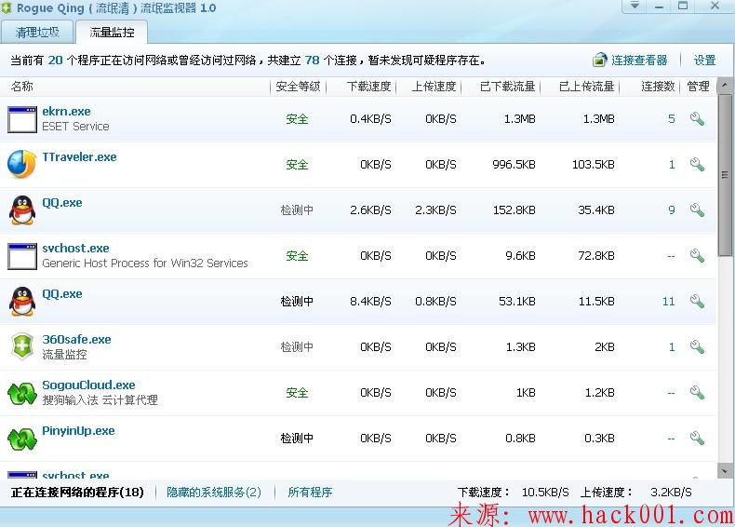Viewport: 735px width, 527px height.
Task: Open manage wrench for PinyinUp.exe
Action: [x=697, y=438]
